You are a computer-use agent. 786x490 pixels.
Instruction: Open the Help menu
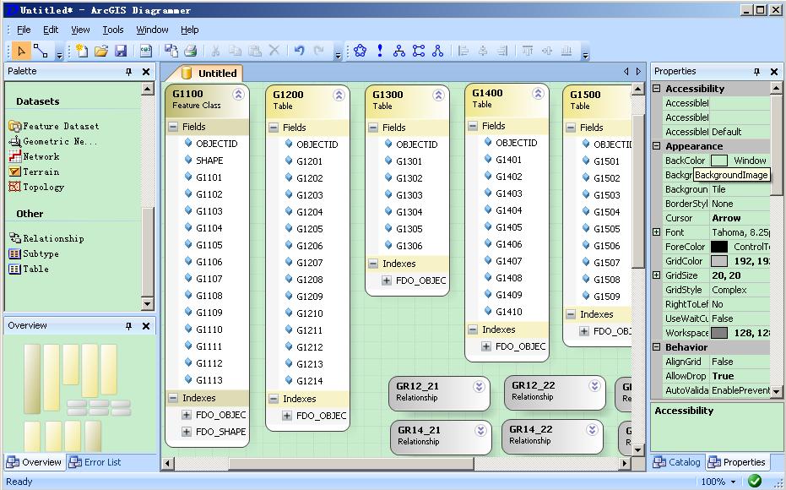[x=189, y=30]
